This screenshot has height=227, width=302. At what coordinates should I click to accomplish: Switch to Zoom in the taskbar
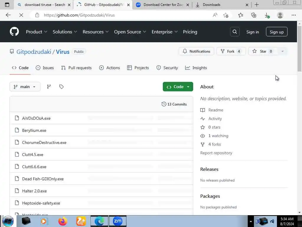coord(117,221)
